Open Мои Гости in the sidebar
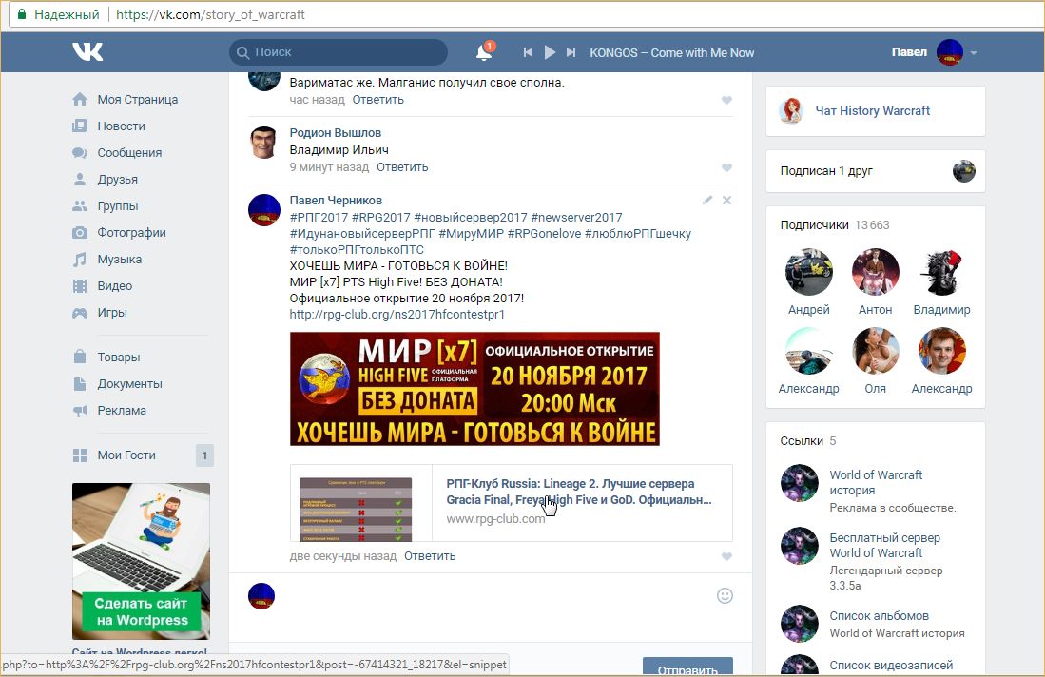The image size is (1045, 677). point(126,455)
